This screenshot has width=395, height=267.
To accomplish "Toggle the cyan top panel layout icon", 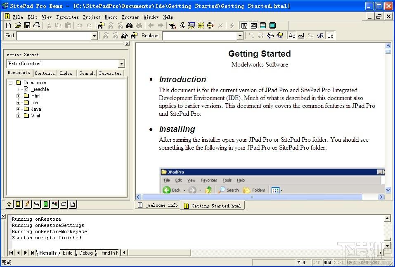I will (263, 25).
